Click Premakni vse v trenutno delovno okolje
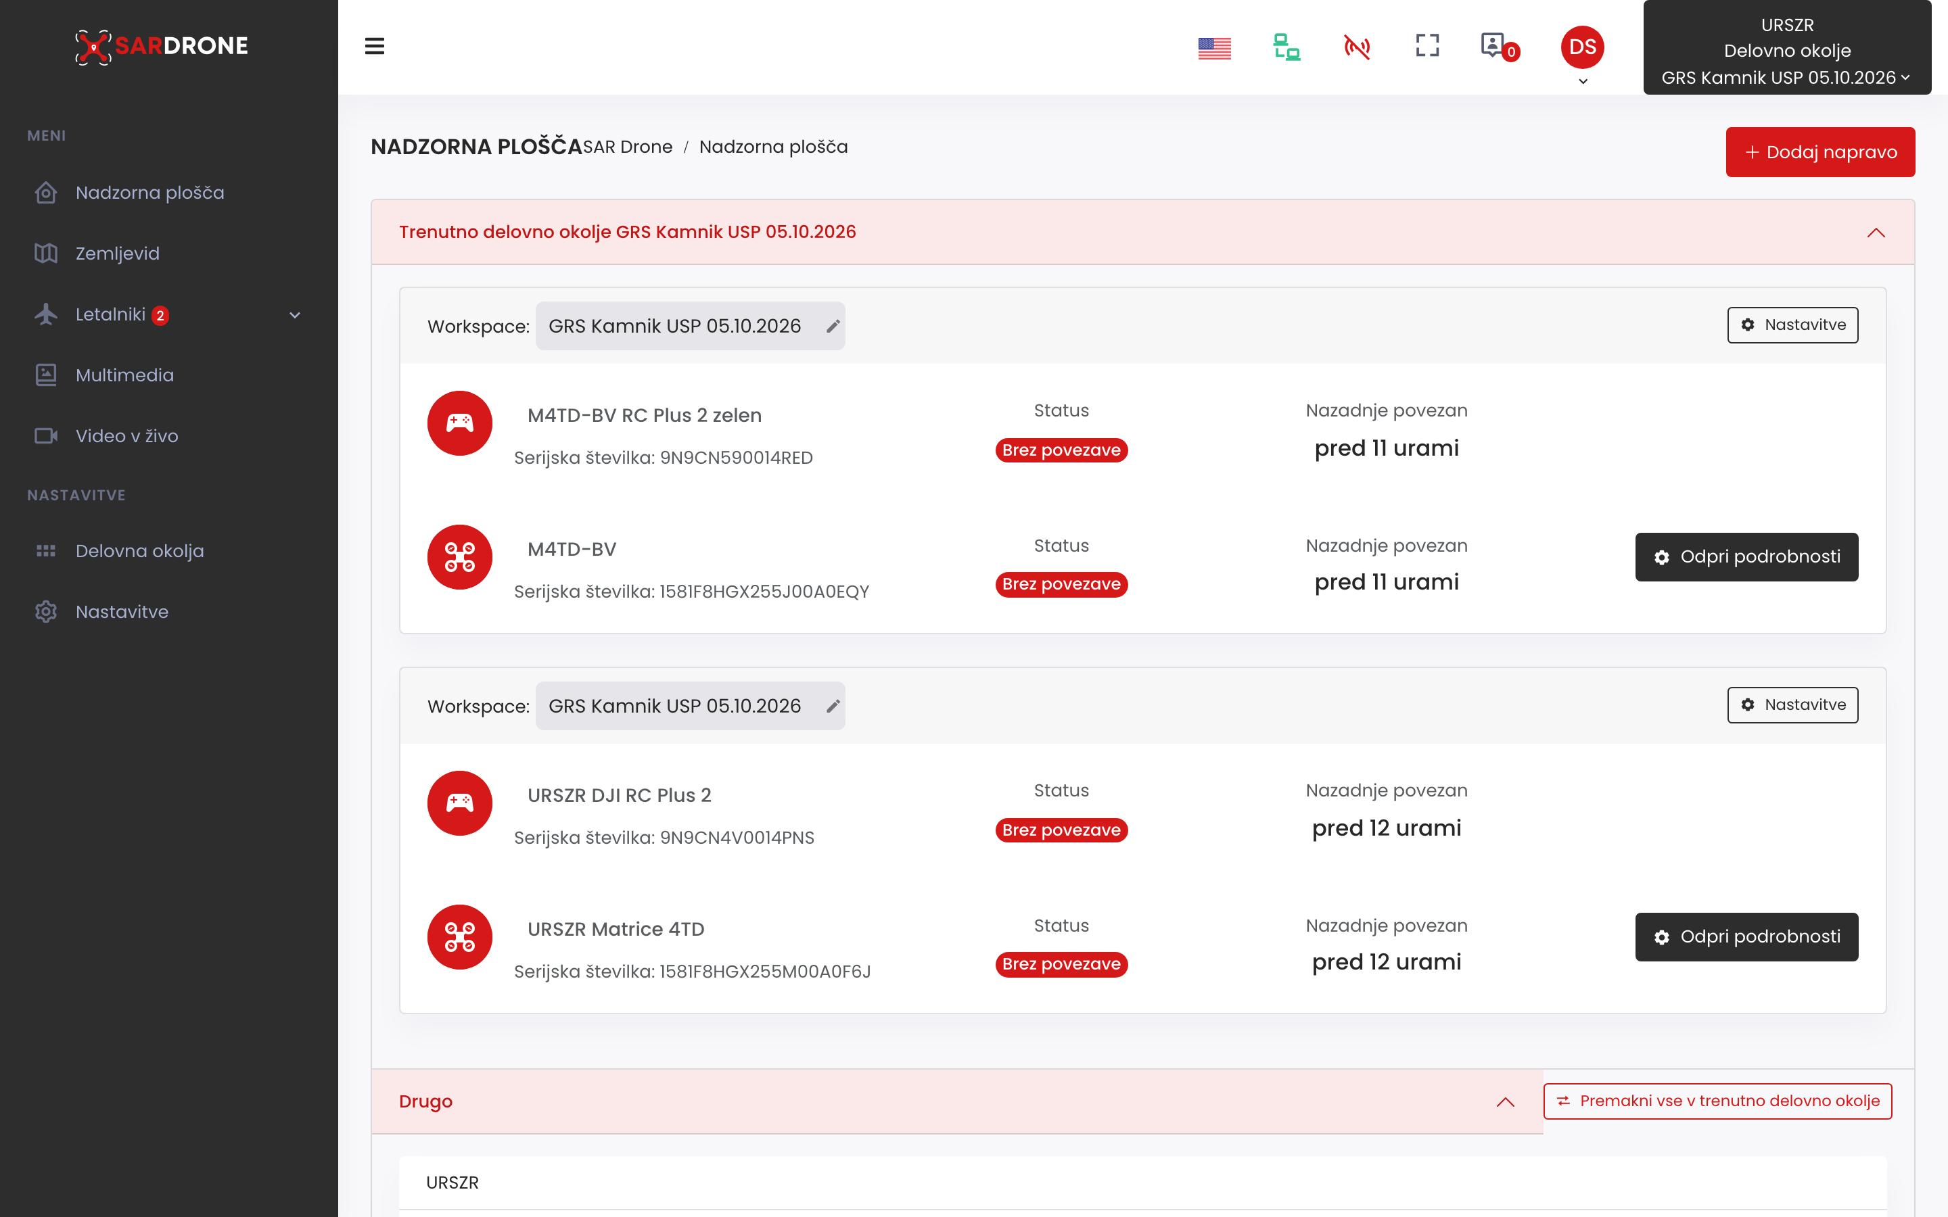 point(1717,1101)
